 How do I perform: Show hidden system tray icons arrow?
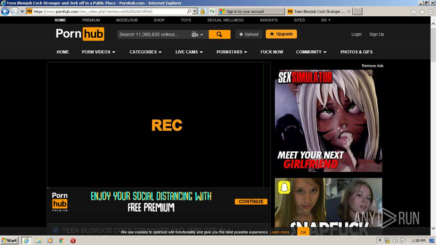pyautogui.click(x=380, y=241)
